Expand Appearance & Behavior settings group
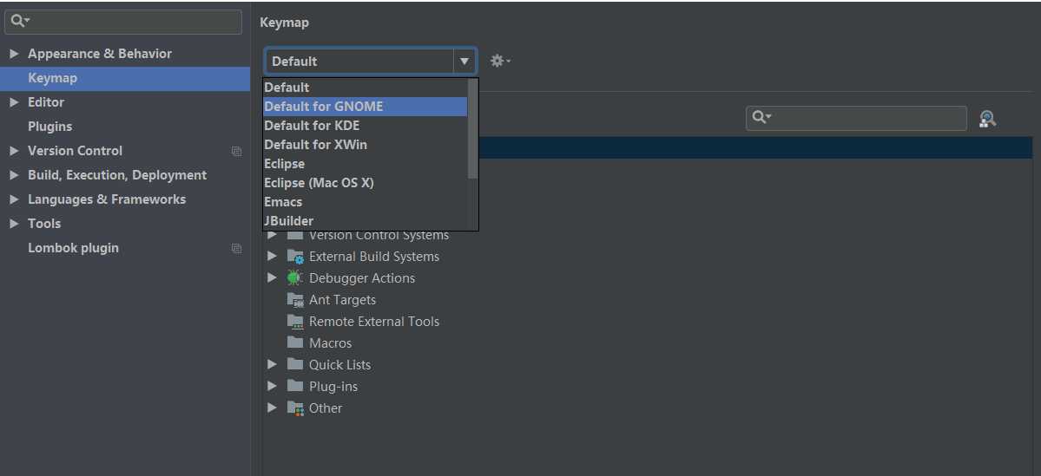Viewport: 1041px width, 476px height. click(x=14, y=54)
